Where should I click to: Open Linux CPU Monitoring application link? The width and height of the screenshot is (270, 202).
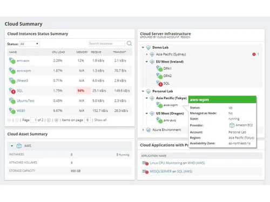(x=166, y=163)
